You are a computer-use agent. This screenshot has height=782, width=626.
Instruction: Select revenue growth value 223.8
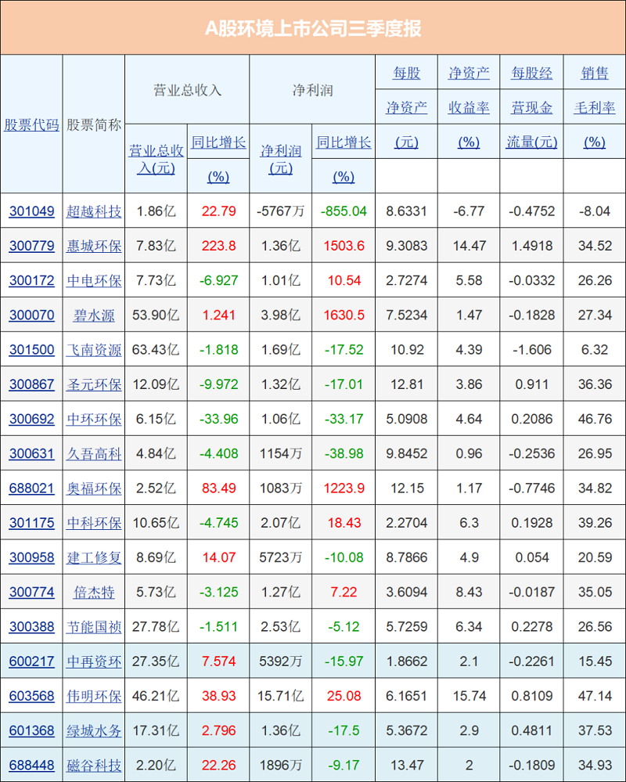[219, 246]
